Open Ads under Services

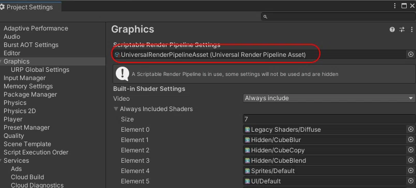(x=16, y=169)
